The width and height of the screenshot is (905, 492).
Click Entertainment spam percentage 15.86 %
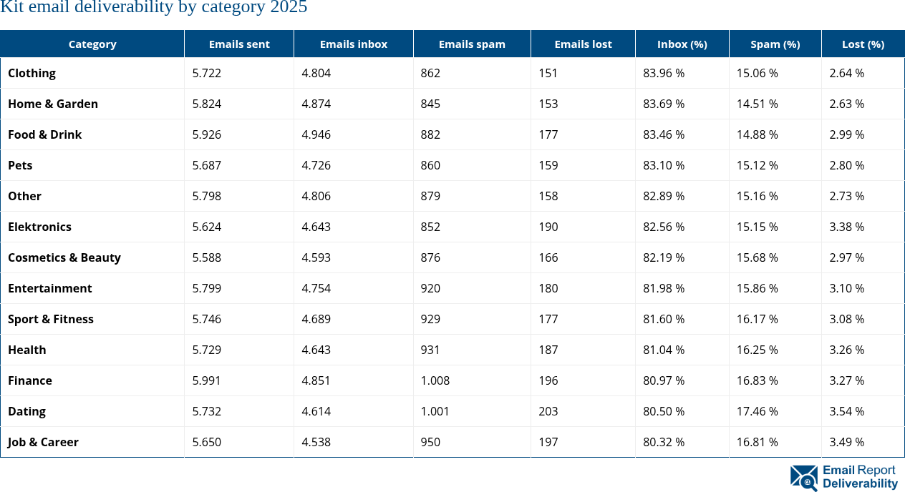tap(758, 288)
